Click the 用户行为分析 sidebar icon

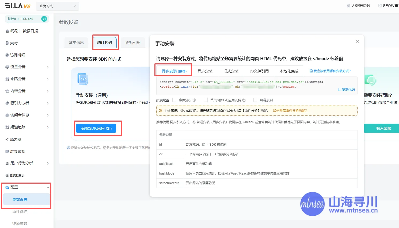coord(7,163)
